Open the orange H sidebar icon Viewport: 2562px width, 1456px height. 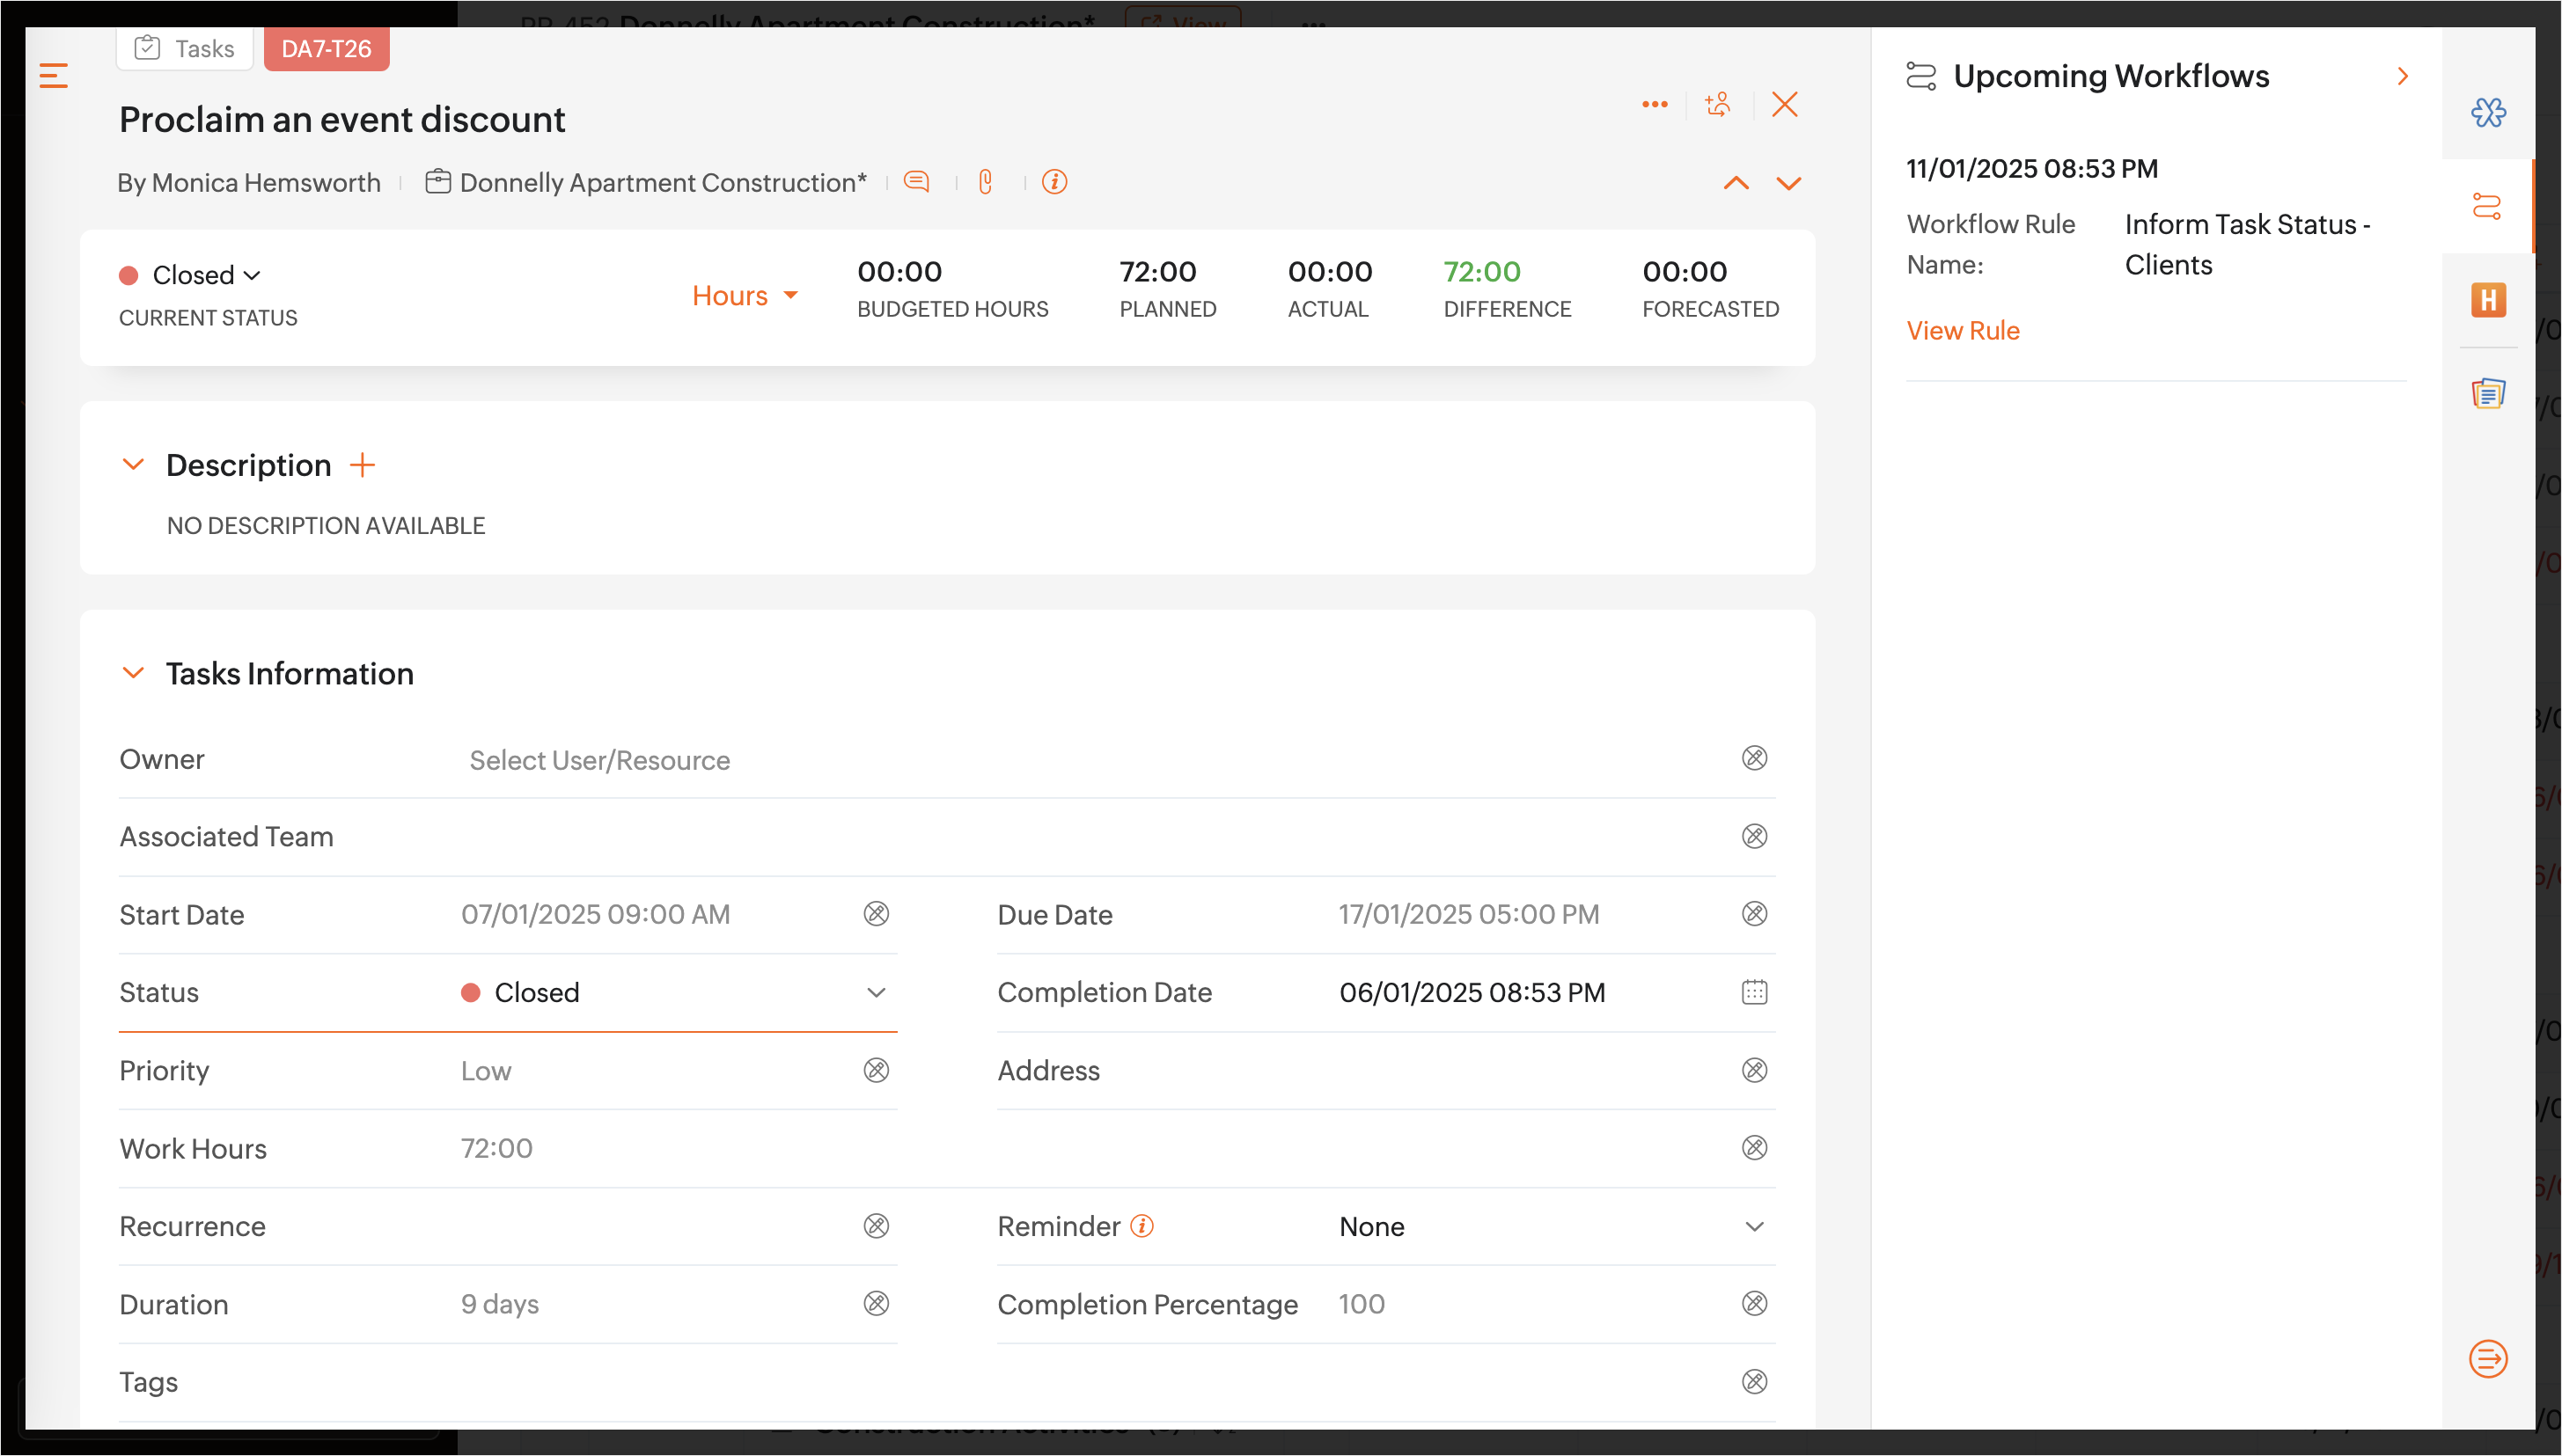2488,299
